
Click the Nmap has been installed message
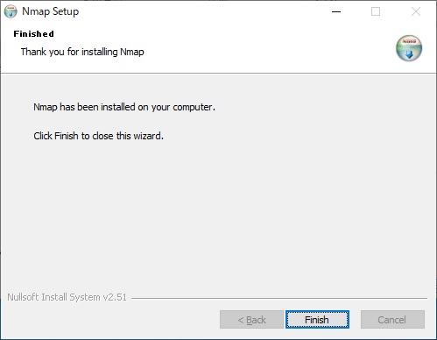pyautogui.click(x=124, y=107)
